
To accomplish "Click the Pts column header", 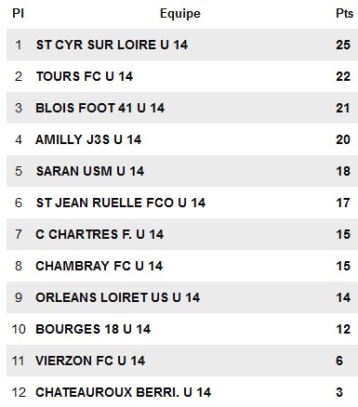I will pyautogui.click(x=344, y=14).
